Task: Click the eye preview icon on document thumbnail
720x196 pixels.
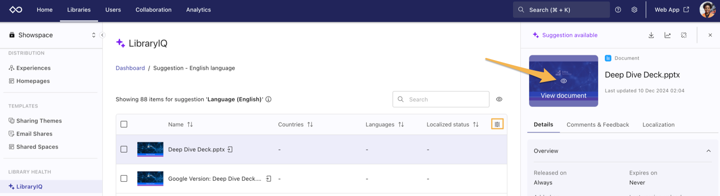Action: pos(564,81)
